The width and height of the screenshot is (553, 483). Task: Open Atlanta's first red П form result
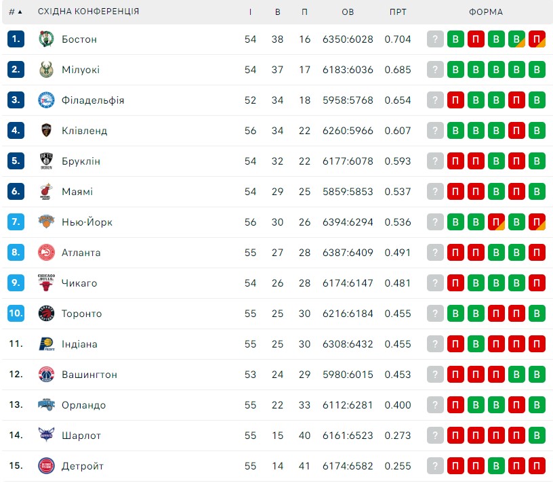point(455,253)
